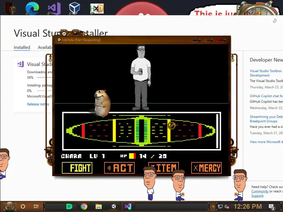The height and width of the screenshot is (212, 283).
Task: Click the 36% download percentage text
Action: (30, 78)
